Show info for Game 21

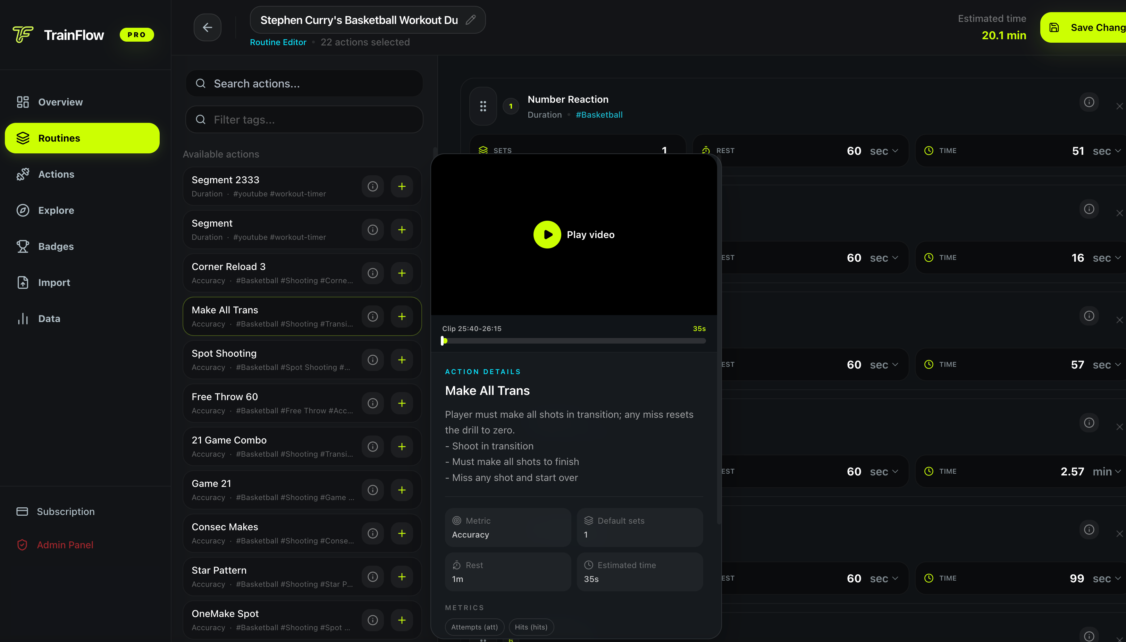click(373, 490)
